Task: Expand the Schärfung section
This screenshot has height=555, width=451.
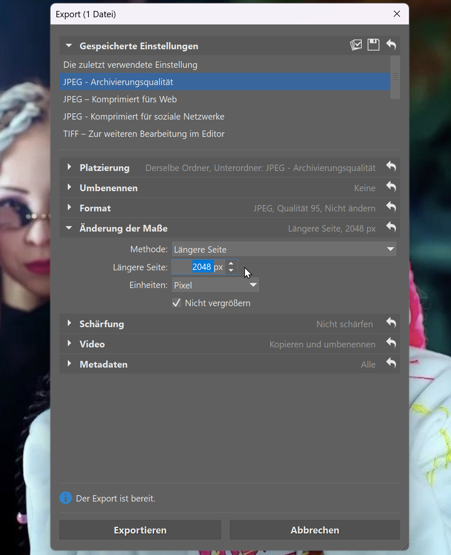Action: click(x=69, y=323)
